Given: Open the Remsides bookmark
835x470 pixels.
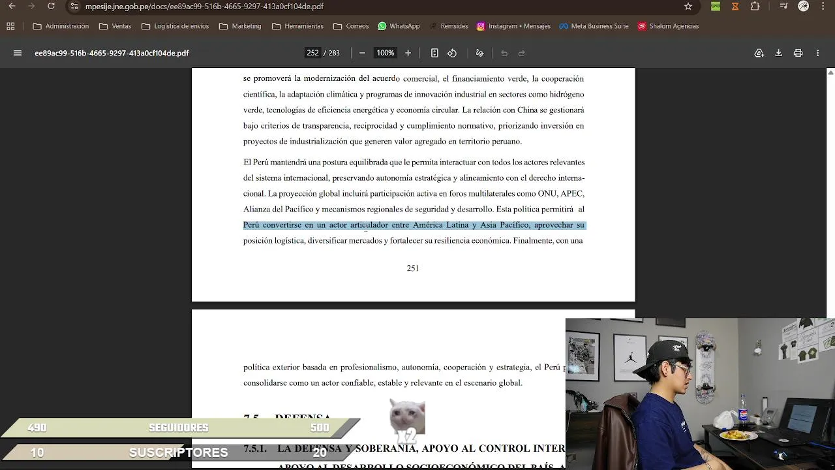Looking at the screenshot, I should [448, 26].
